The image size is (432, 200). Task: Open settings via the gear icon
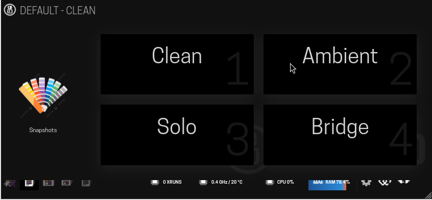[x=366, y=183]
